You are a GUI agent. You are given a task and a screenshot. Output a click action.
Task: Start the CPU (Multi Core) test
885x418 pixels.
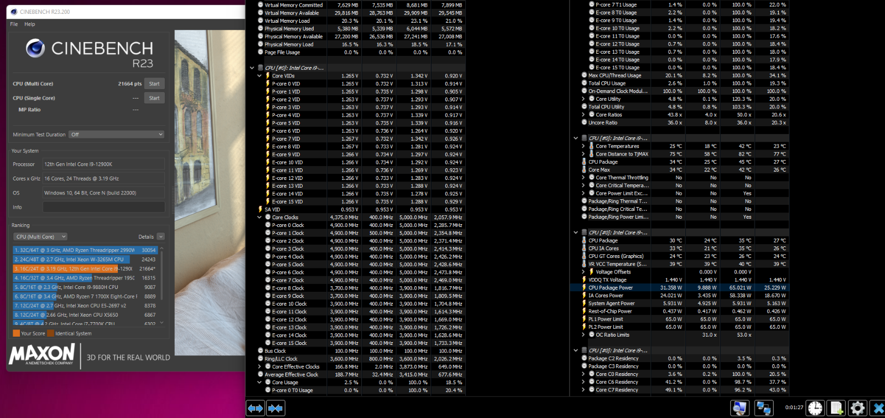click(154, 84)
